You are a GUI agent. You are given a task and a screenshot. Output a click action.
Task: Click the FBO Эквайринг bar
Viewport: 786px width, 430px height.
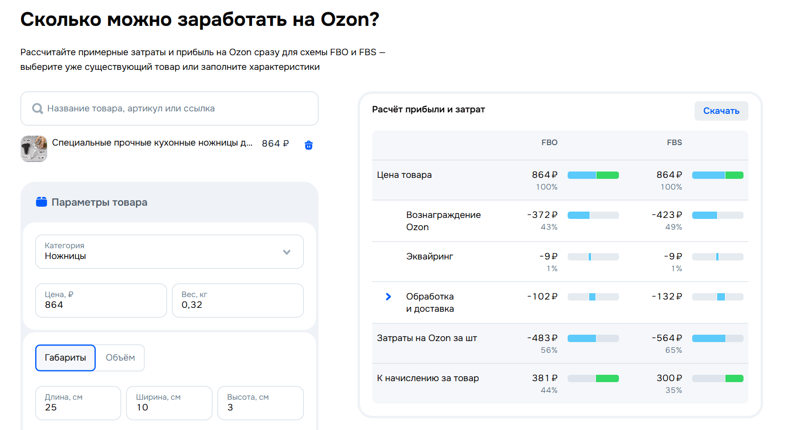click(x=593, y=257)
